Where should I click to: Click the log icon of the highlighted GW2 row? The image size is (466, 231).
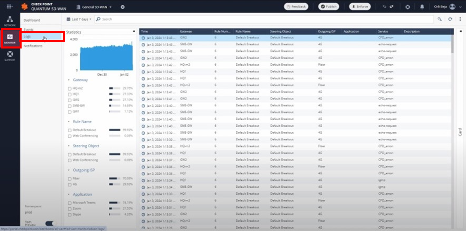[x=143, y=38]
